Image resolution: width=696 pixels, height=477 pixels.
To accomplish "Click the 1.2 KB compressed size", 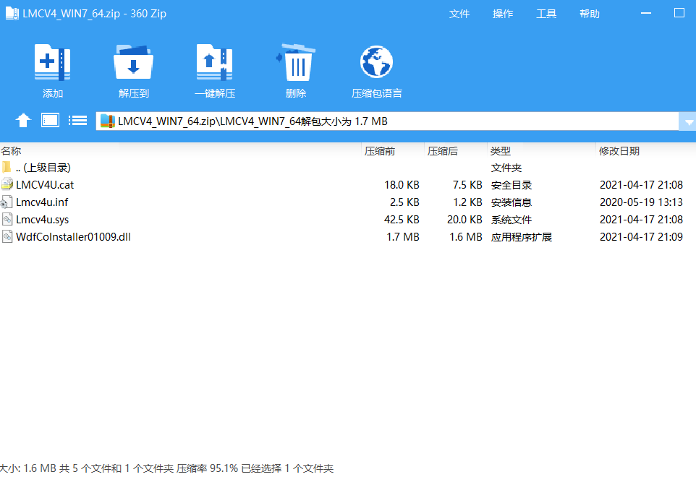I will coord(467,202).
